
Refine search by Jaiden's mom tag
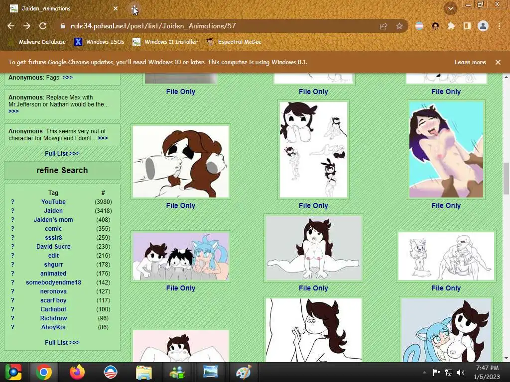point(53,219)
